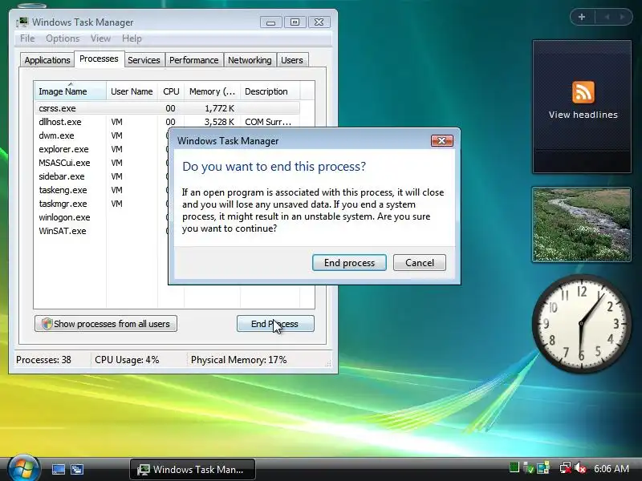The width and height of the screenshot is (642, 481).
Task: Click the 6:06 AM taskbar clock
Action: coord(612,468)
